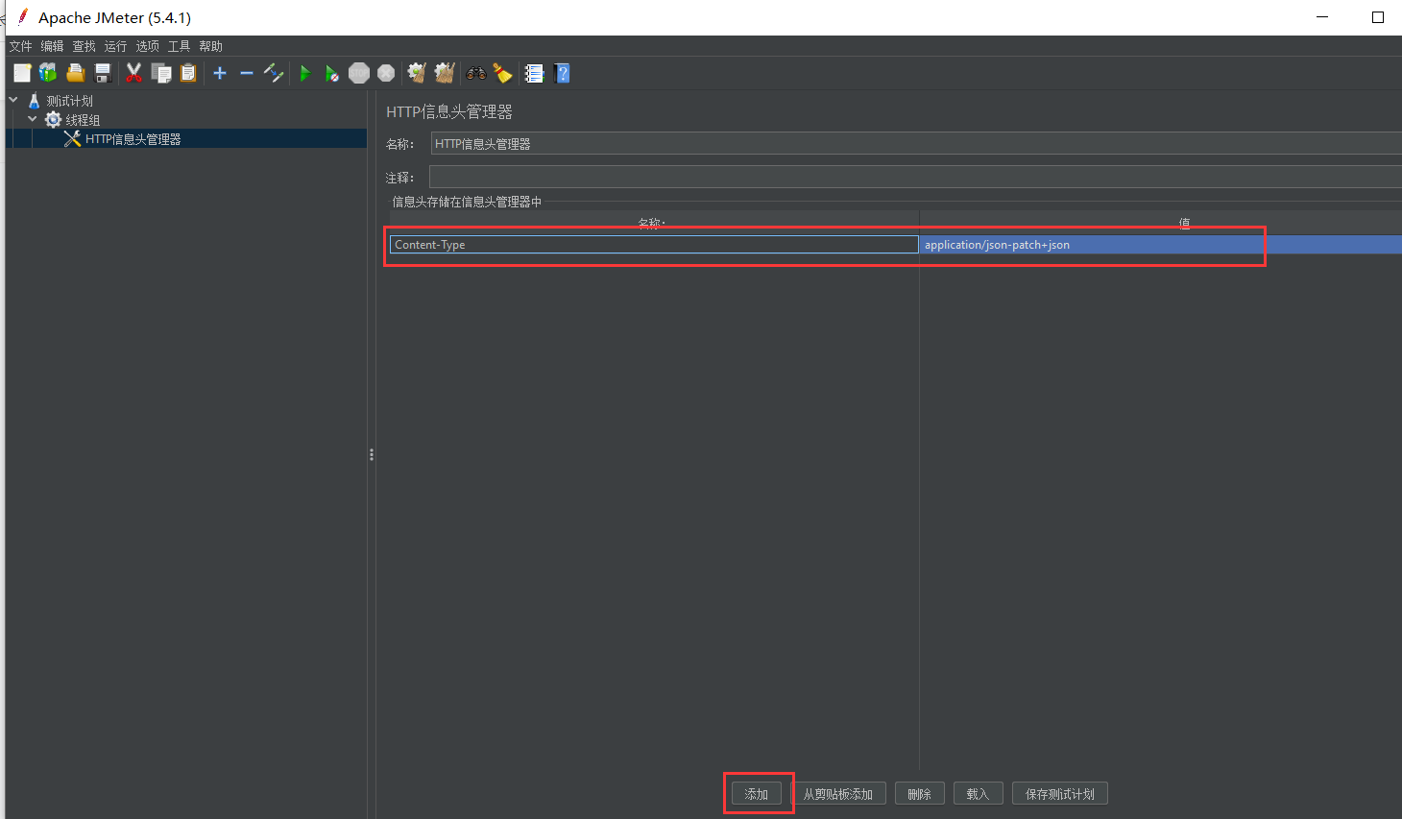This screenshot has width=1402, height=819.
Task: Create a new test plan from toolbar
Action: tap(22, 73)
